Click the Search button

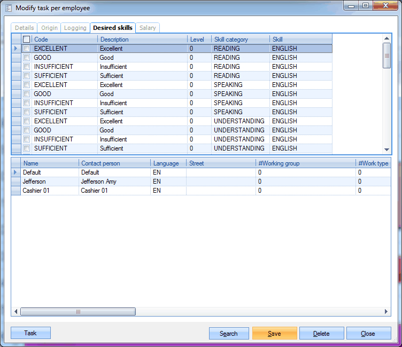pos(229,334)
